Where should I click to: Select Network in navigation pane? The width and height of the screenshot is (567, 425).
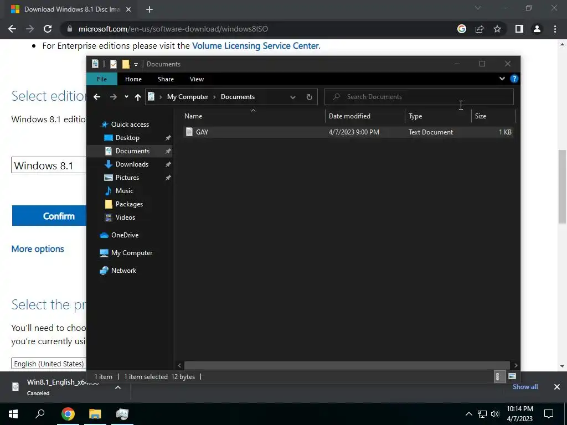(123, 270)
